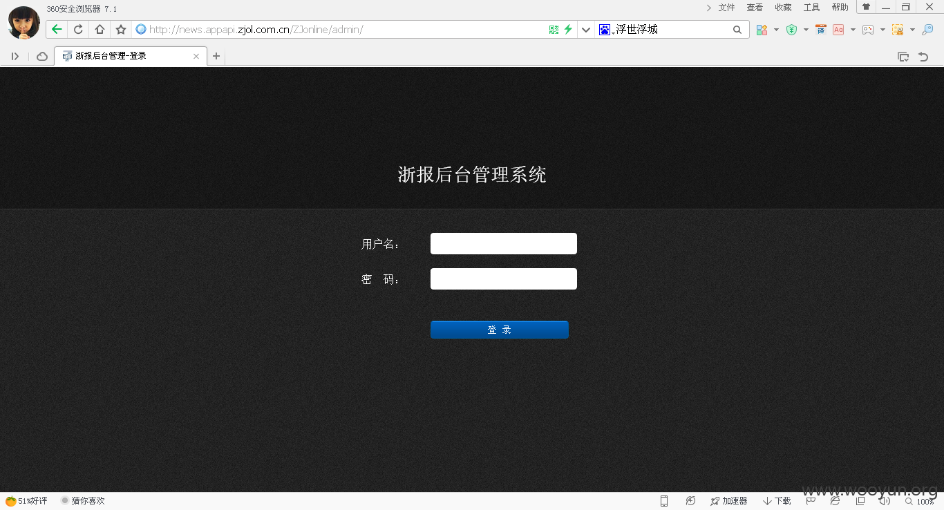Open the blue magnifier find tool

927,30
